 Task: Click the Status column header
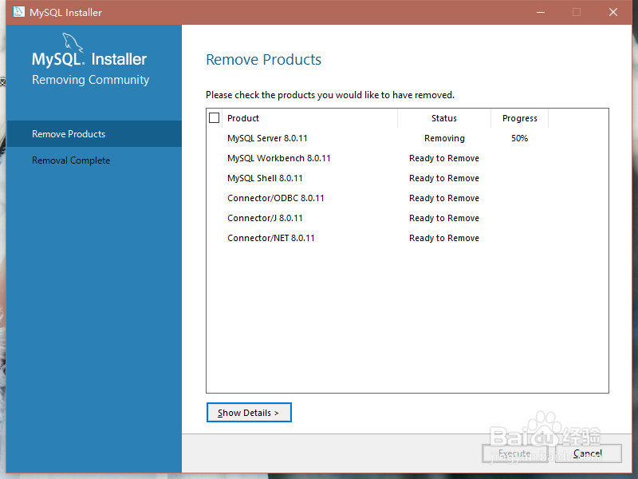pos(444,118)
